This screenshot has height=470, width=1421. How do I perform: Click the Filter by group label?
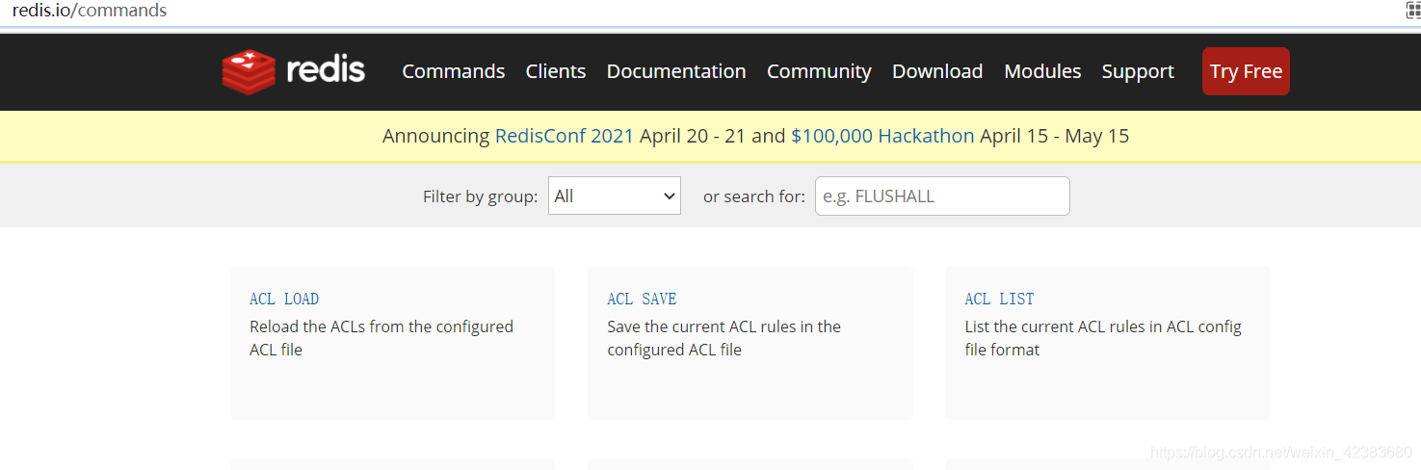[480, 196]
